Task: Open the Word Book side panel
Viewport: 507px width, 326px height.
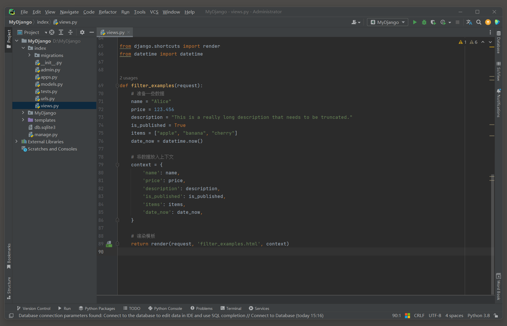Action: [x=499, y=286]
